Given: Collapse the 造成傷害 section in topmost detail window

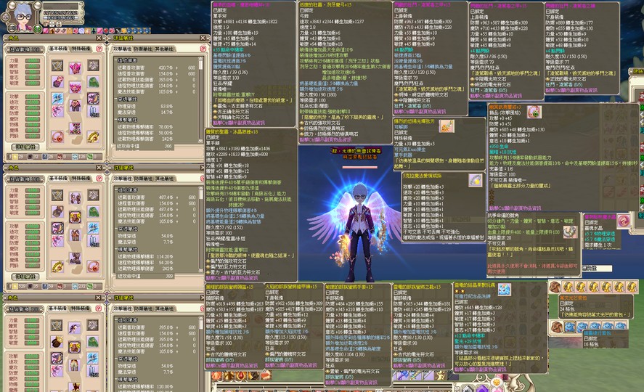Looking at the screenshot, I should click(x=116, y=60).
